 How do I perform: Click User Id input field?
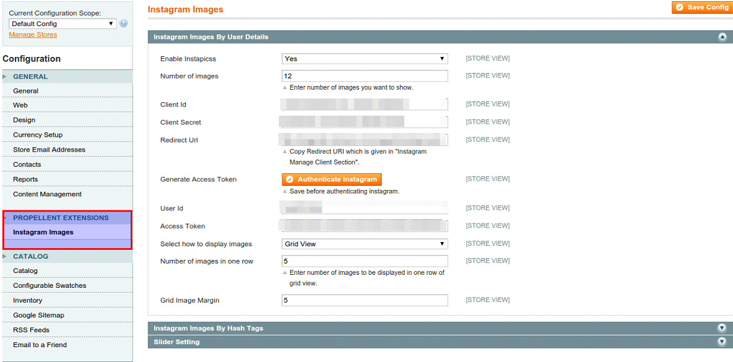point(365,208)
